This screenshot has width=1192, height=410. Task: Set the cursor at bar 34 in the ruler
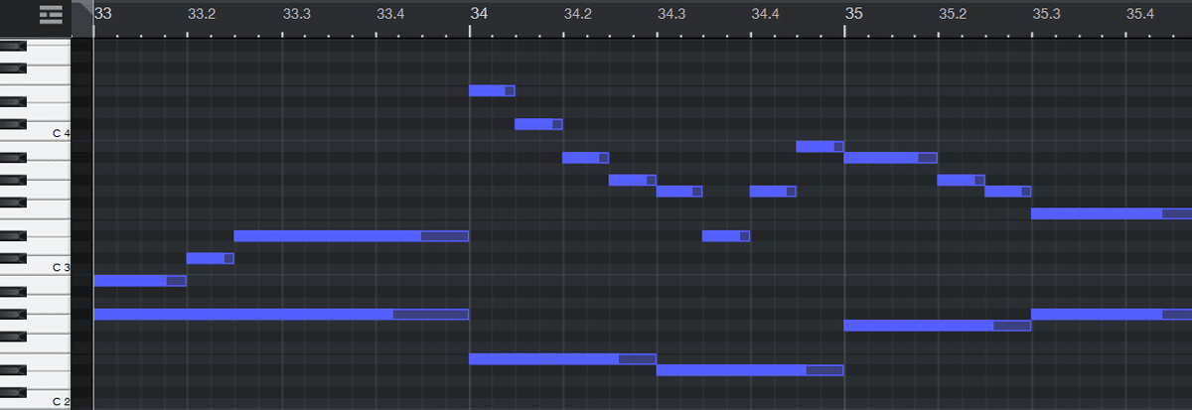coord(479,14)
